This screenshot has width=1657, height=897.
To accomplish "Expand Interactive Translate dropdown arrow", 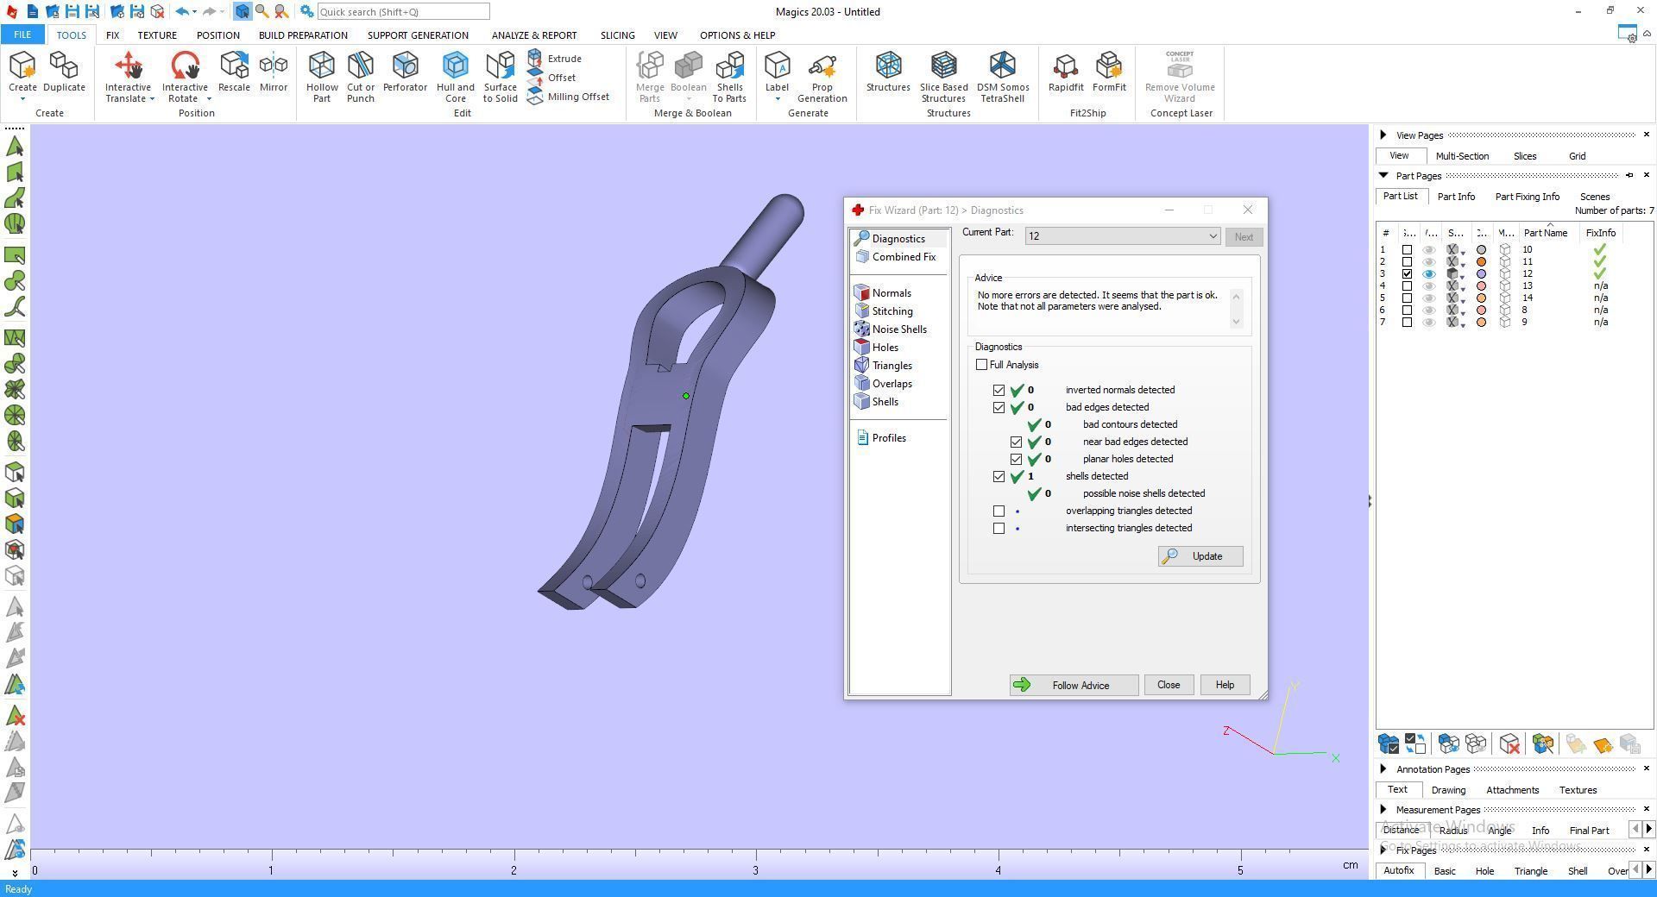I will tap(152, 99).
